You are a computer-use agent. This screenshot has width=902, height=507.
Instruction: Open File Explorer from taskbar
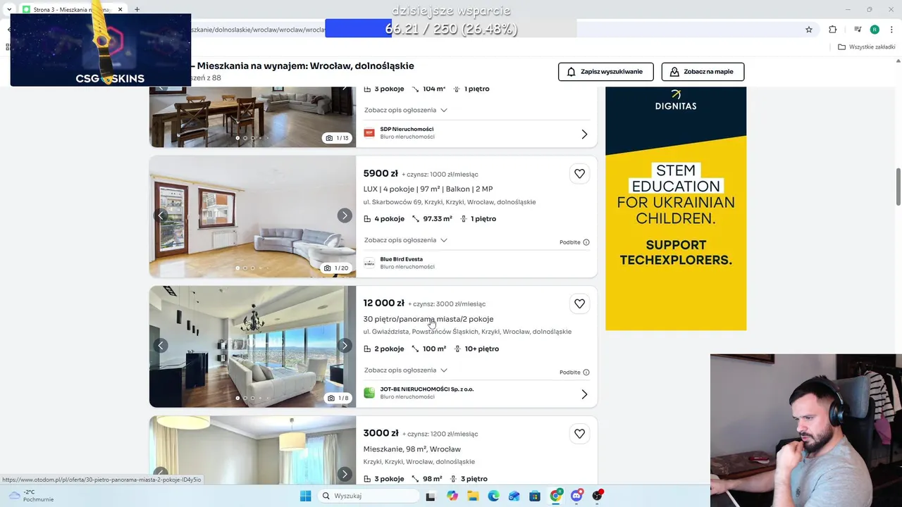(x=473, y=496)
